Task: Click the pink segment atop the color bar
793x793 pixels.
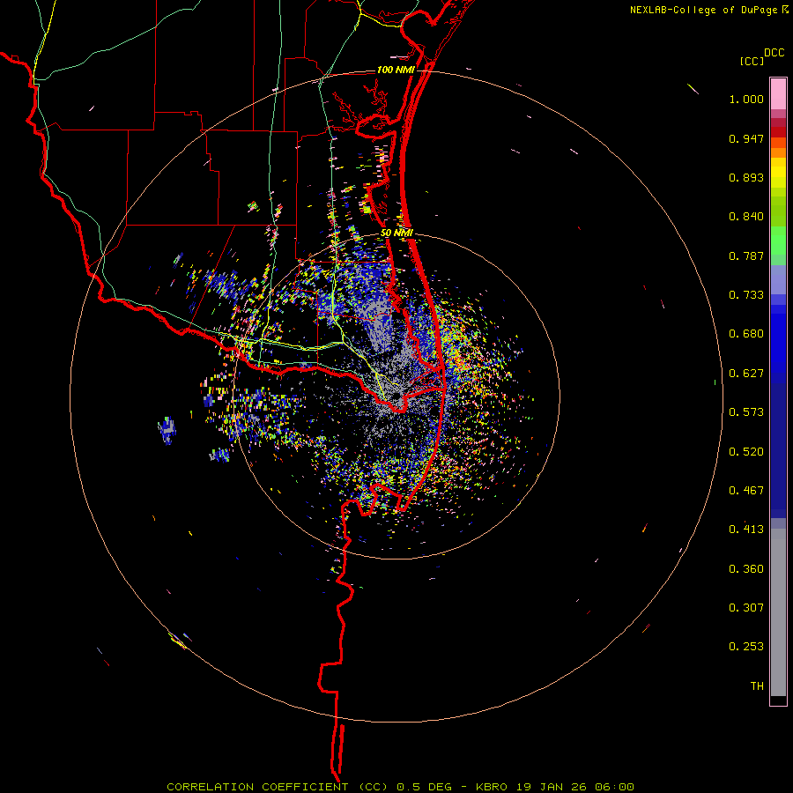Action: (x=778, y=94)
